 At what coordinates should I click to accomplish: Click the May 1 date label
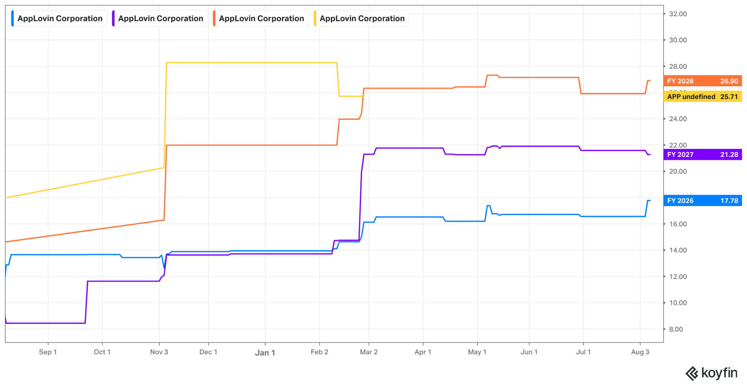(x=477, y=352)
